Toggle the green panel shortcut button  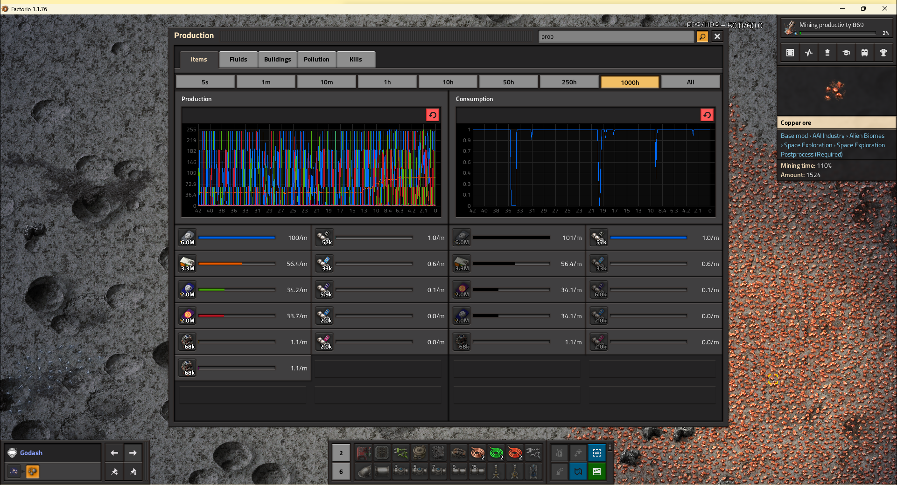(x=597, y=471)
